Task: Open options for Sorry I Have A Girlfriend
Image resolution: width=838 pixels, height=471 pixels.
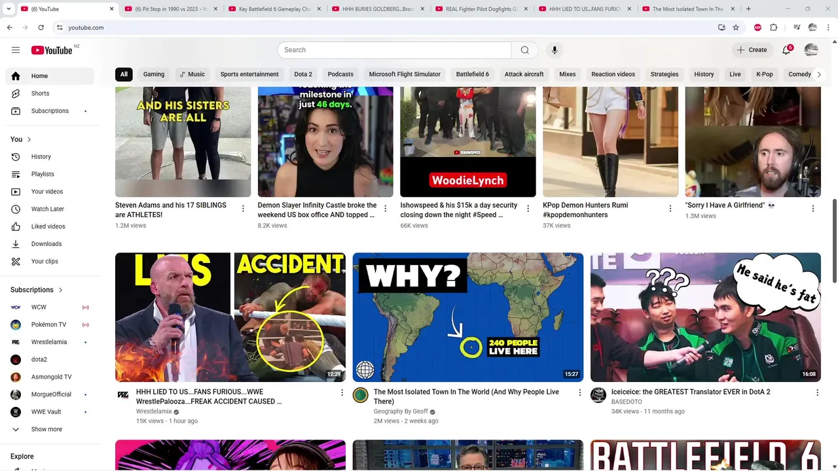Action: tap(813, 209)
